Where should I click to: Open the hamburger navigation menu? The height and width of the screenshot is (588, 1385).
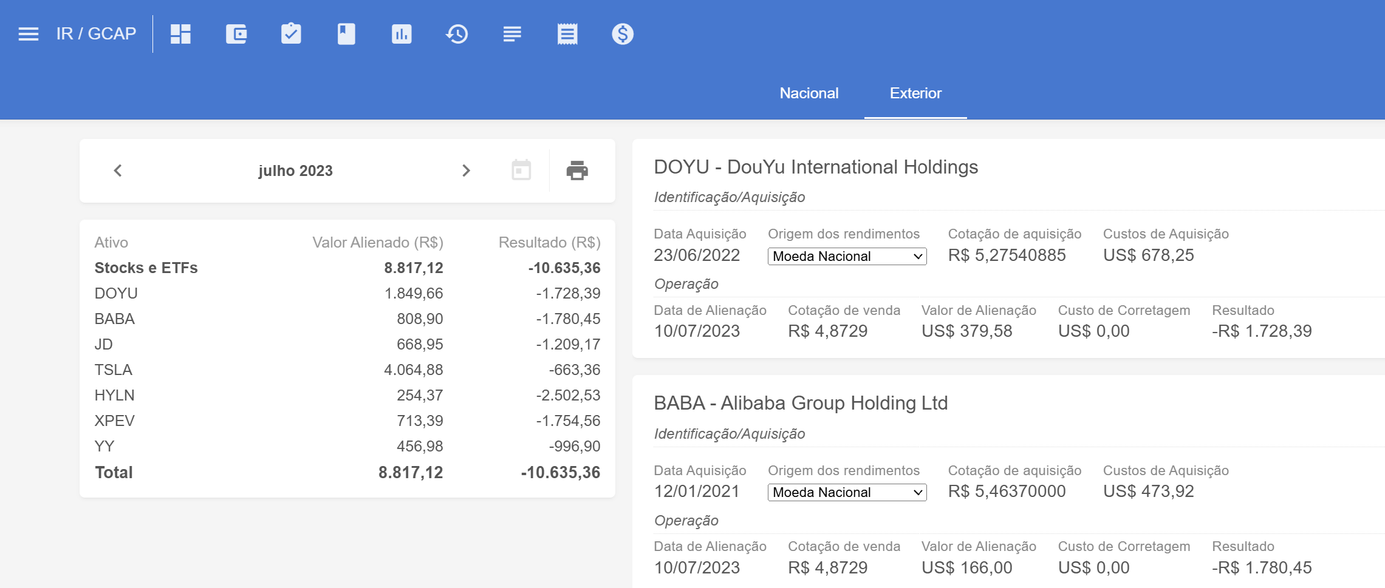coord(29,34)
